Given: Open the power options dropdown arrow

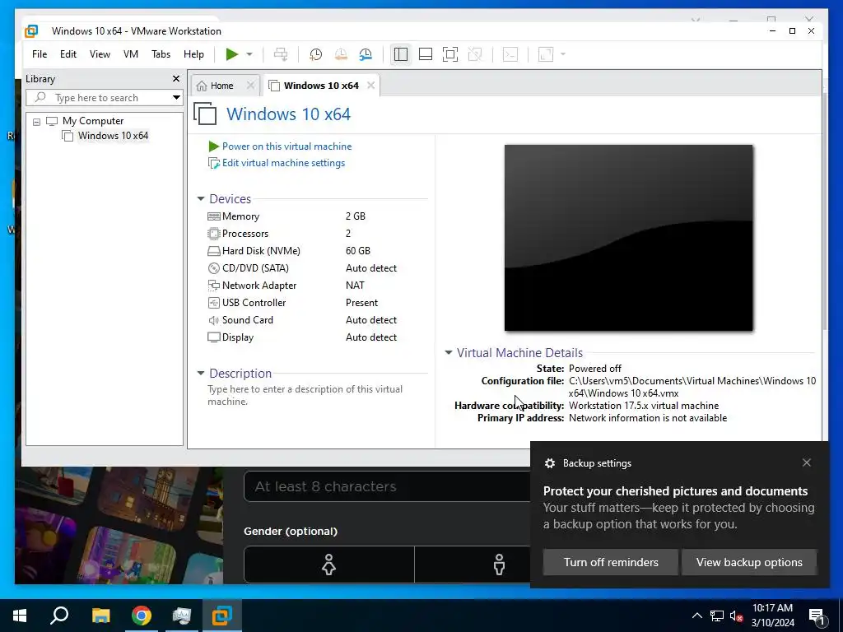Looking at the screenshot, I should pos(249,54).
